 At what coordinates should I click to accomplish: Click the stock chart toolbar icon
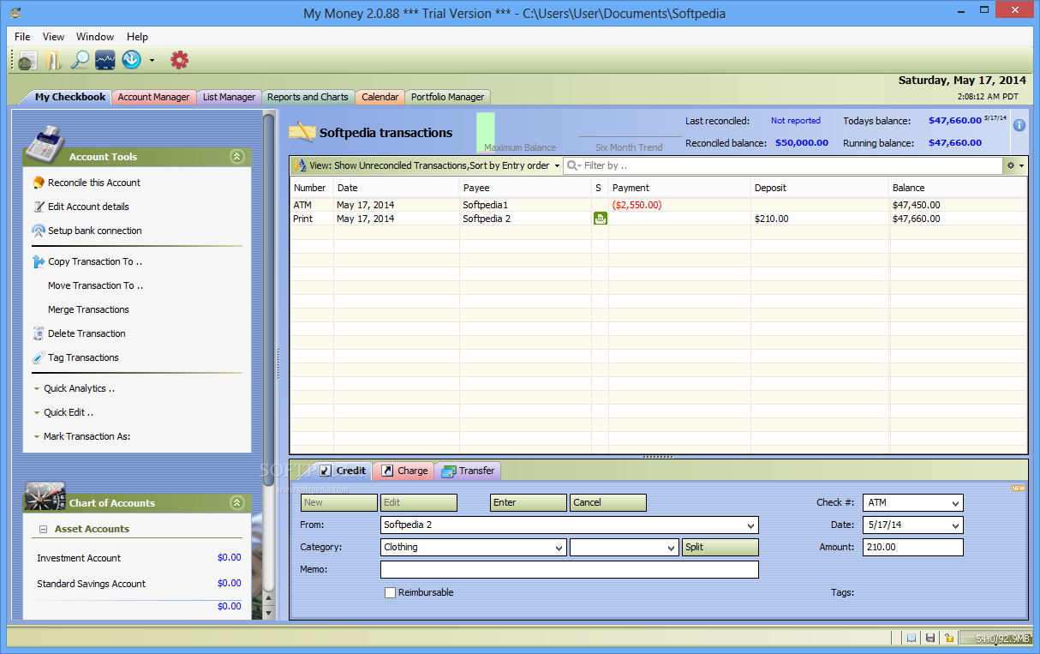105,60
